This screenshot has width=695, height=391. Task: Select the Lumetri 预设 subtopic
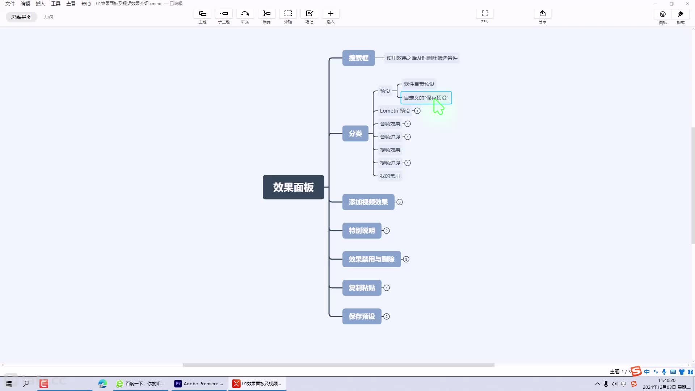click(x=395, y=111)
